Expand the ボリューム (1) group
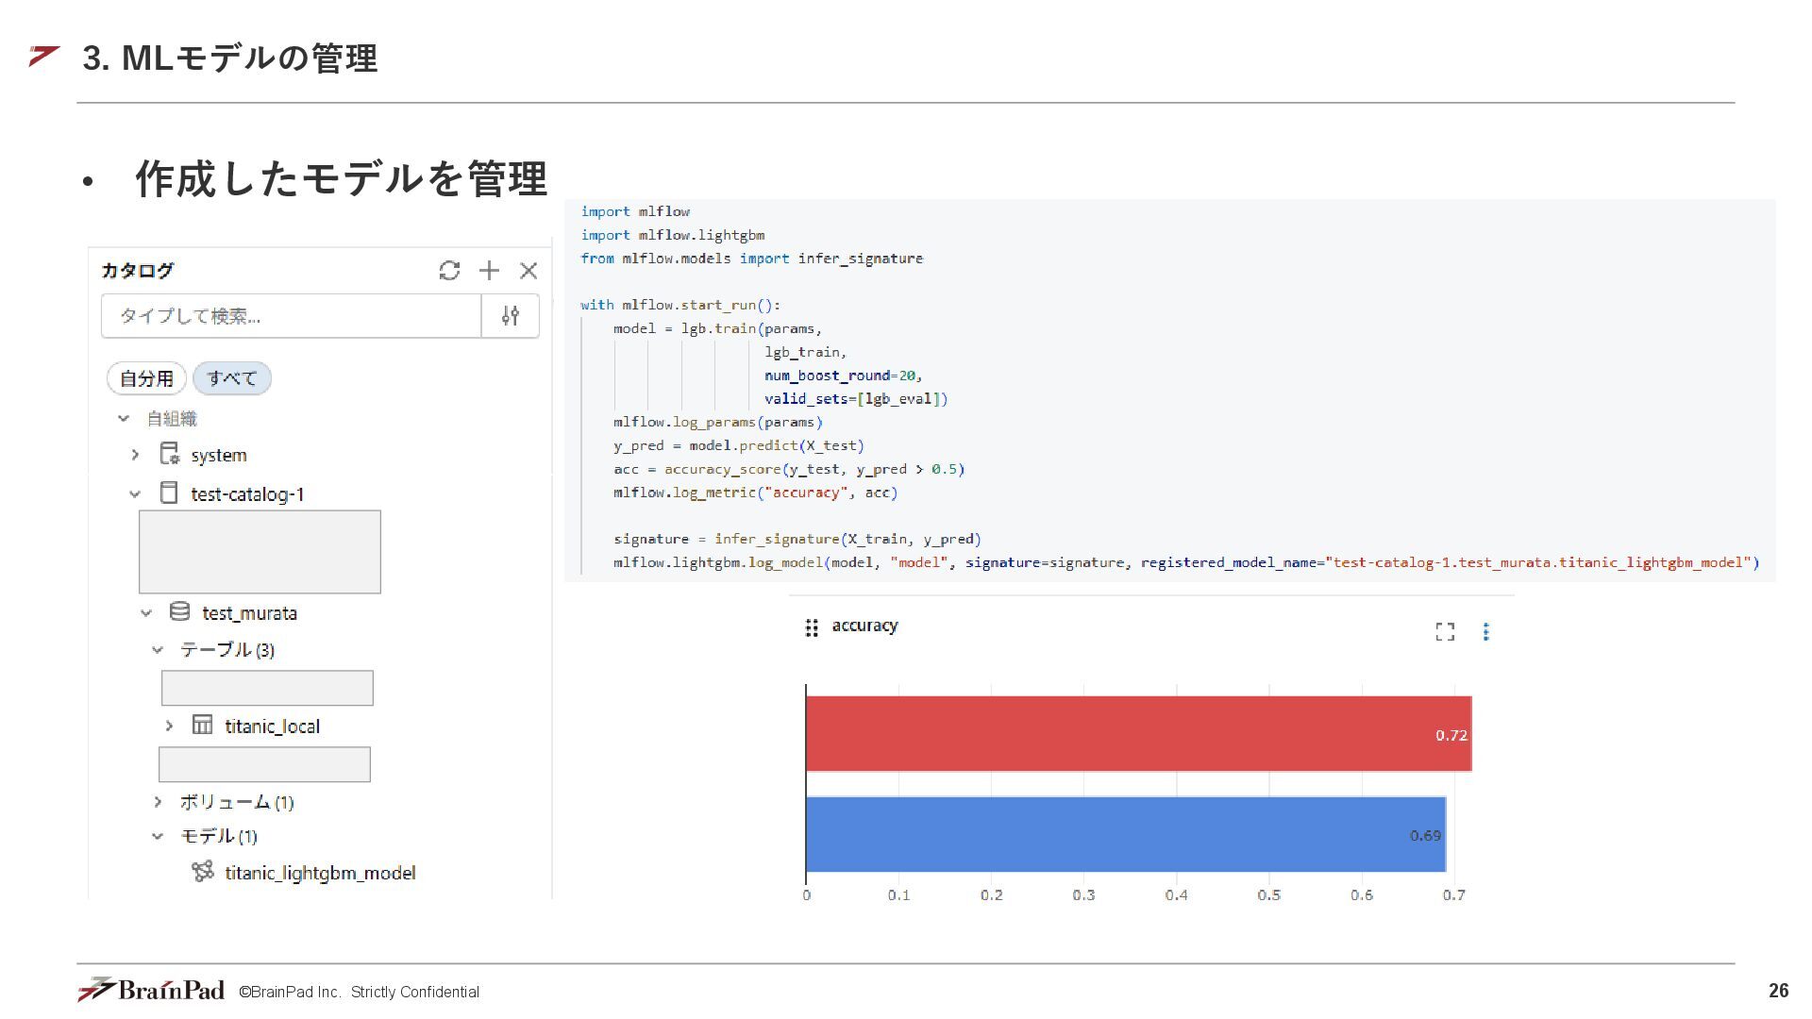The width and height of the screenshot is (1812, 1019). pyautogui.click(x=158, y=802)
